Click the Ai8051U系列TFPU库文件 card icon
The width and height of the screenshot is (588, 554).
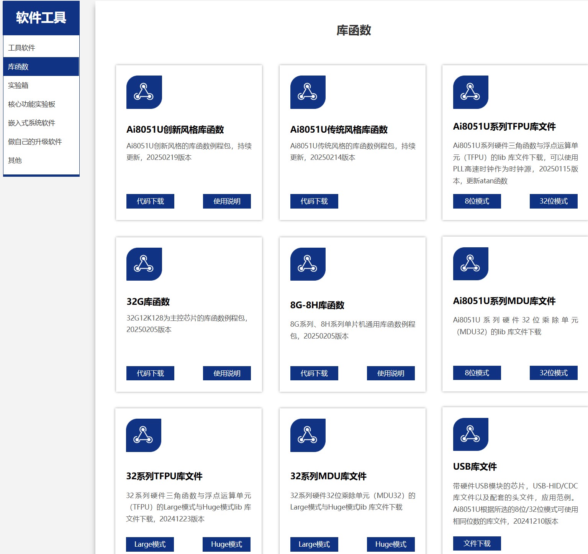tap(470, 92)
